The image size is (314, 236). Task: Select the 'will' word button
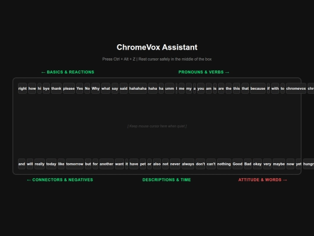point(30,164)
